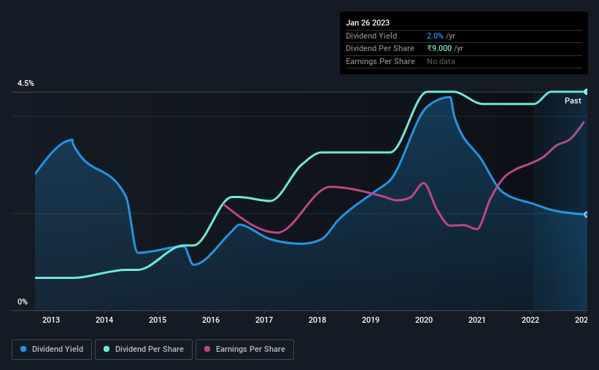Click the 2020 x-axis label
Screen dimensions: 599x370
tap(424, 320)
